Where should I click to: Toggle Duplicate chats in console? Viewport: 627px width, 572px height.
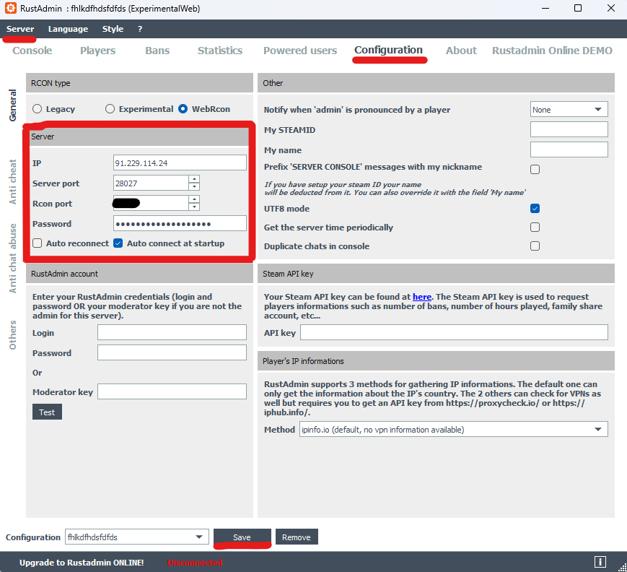tap(535, 246)
